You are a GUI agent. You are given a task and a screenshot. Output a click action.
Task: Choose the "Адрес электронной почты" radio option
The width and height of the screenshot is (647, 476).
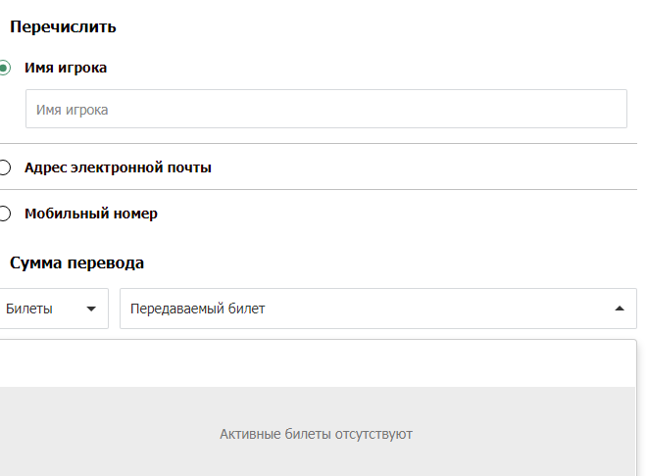(x=5, y=167)
